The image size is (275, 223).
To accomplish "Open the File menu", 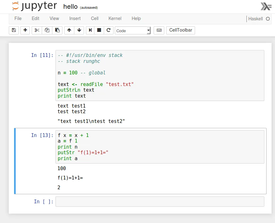I will tap(18, 18).
